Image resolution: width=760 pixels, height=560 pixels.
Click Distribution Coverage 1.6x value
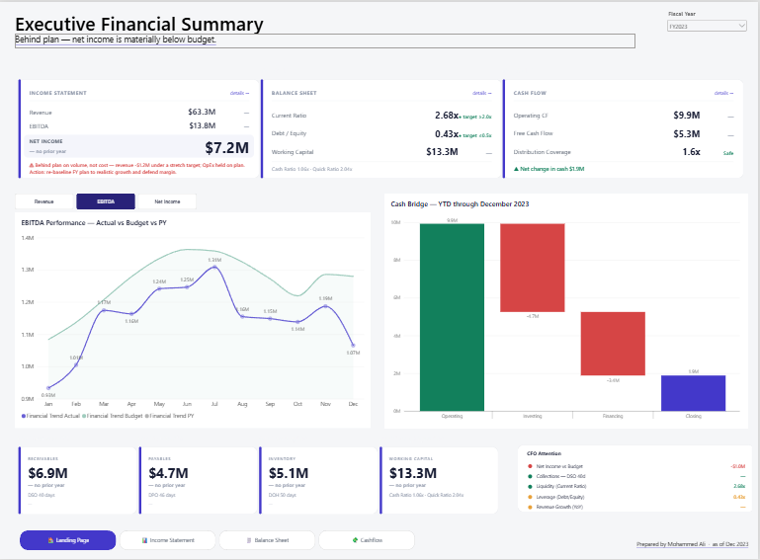tap(691, 152)
